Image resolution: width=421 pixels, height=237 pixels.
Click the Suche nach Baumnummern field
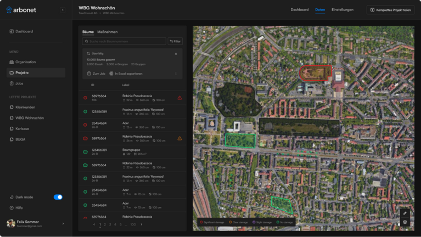[x=124, y=41]
